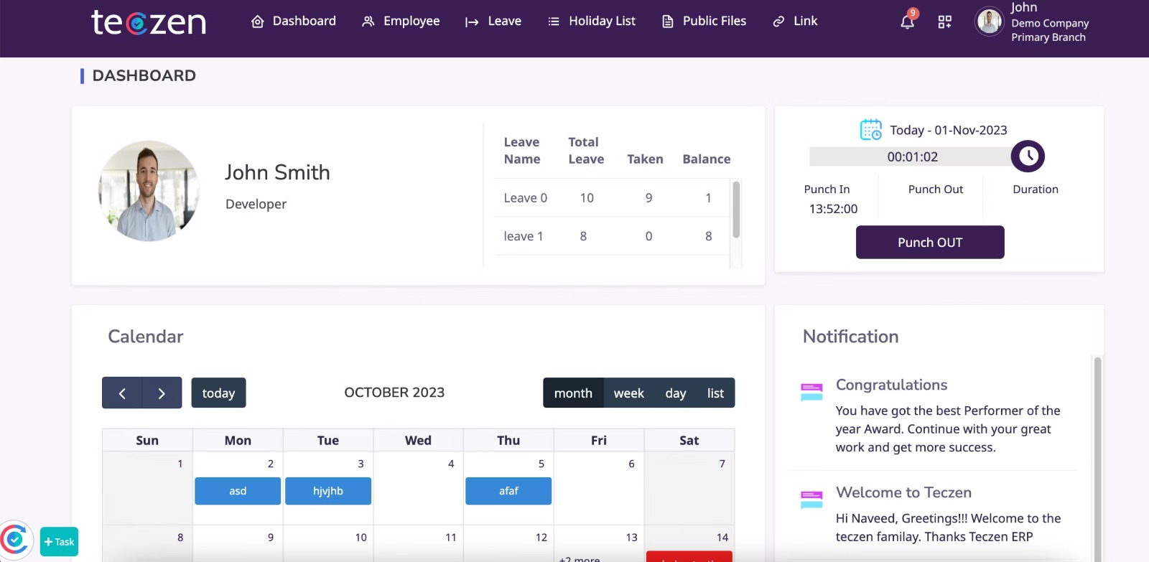This screenshot has height=562, width=1149.
Task: Open the Public Files menu
Action: [x=704, y=22]
